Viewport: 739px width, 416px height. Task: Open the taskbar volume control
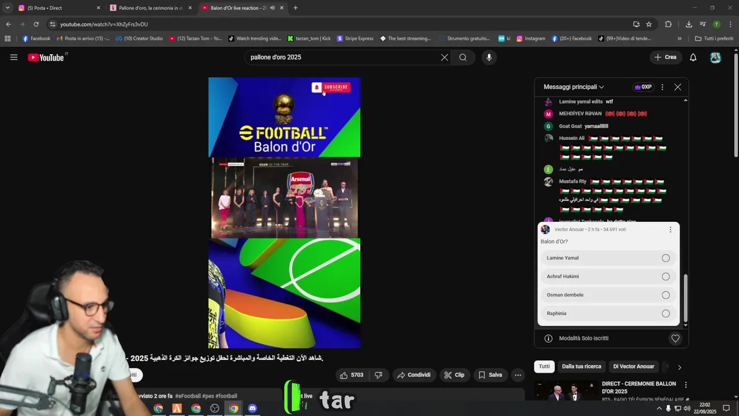click(x=688, y=408)
